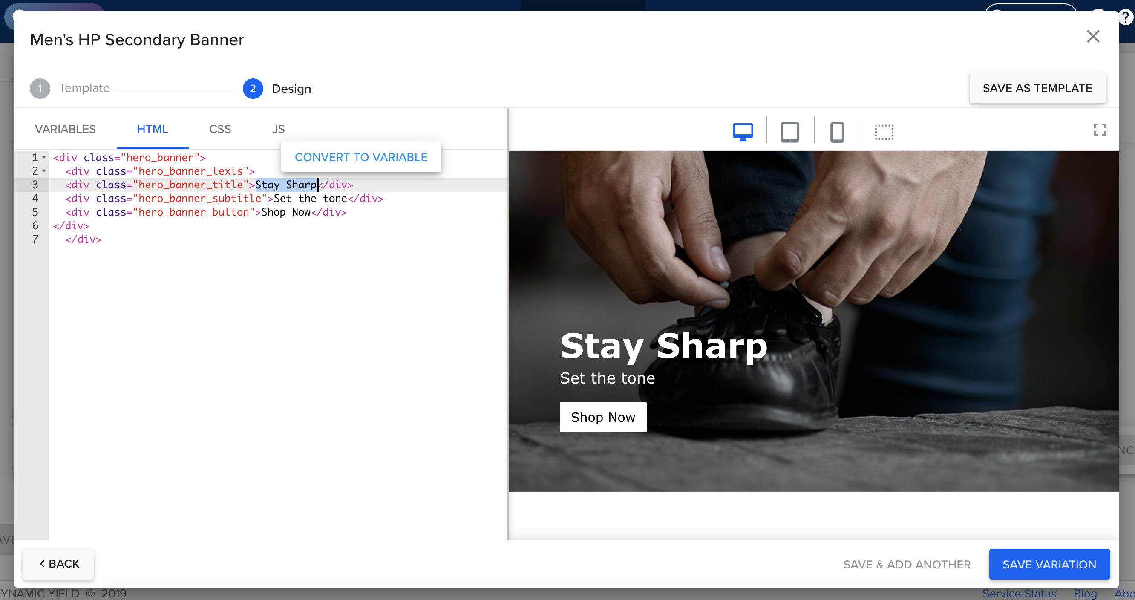Click line number 7 in the gutter

[x=35, y=239]
